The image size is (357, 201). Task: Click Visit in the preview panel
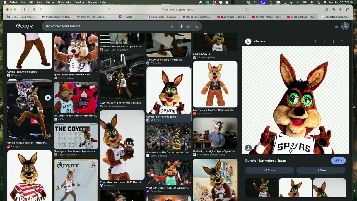tap(338, 161)
